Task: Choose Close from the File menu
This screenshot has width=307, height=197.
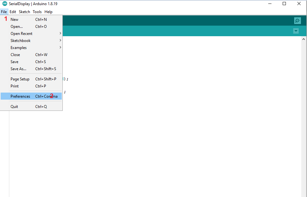Action: 31,55
